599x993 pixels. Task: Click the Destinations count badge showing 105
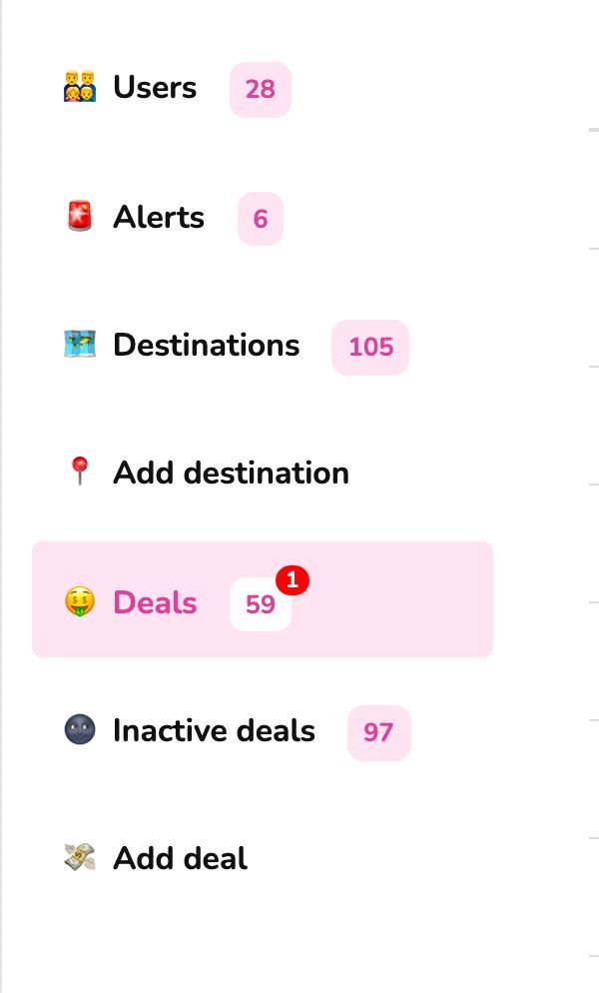click(x=370, y=348)
